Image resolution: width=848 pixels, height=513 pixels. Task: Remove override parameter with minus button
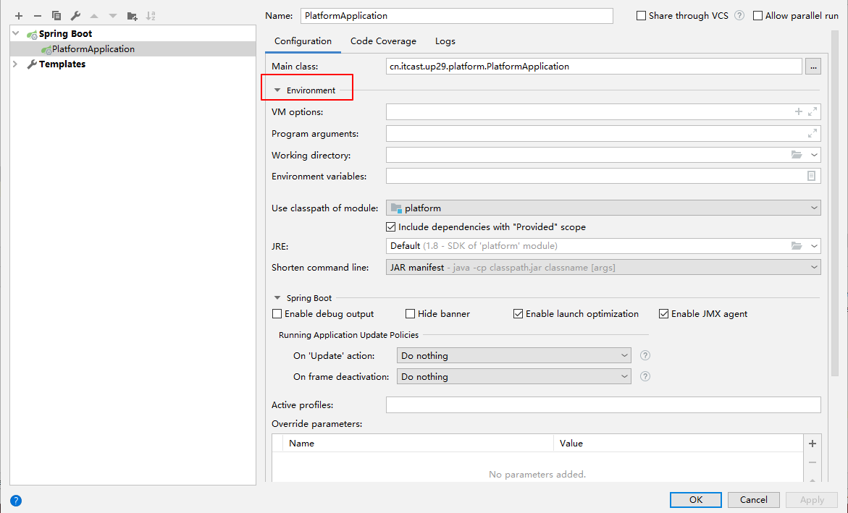tap(813, 462)
